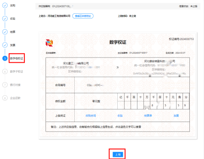Click the 元 column header in amount grid

(173, 97)
